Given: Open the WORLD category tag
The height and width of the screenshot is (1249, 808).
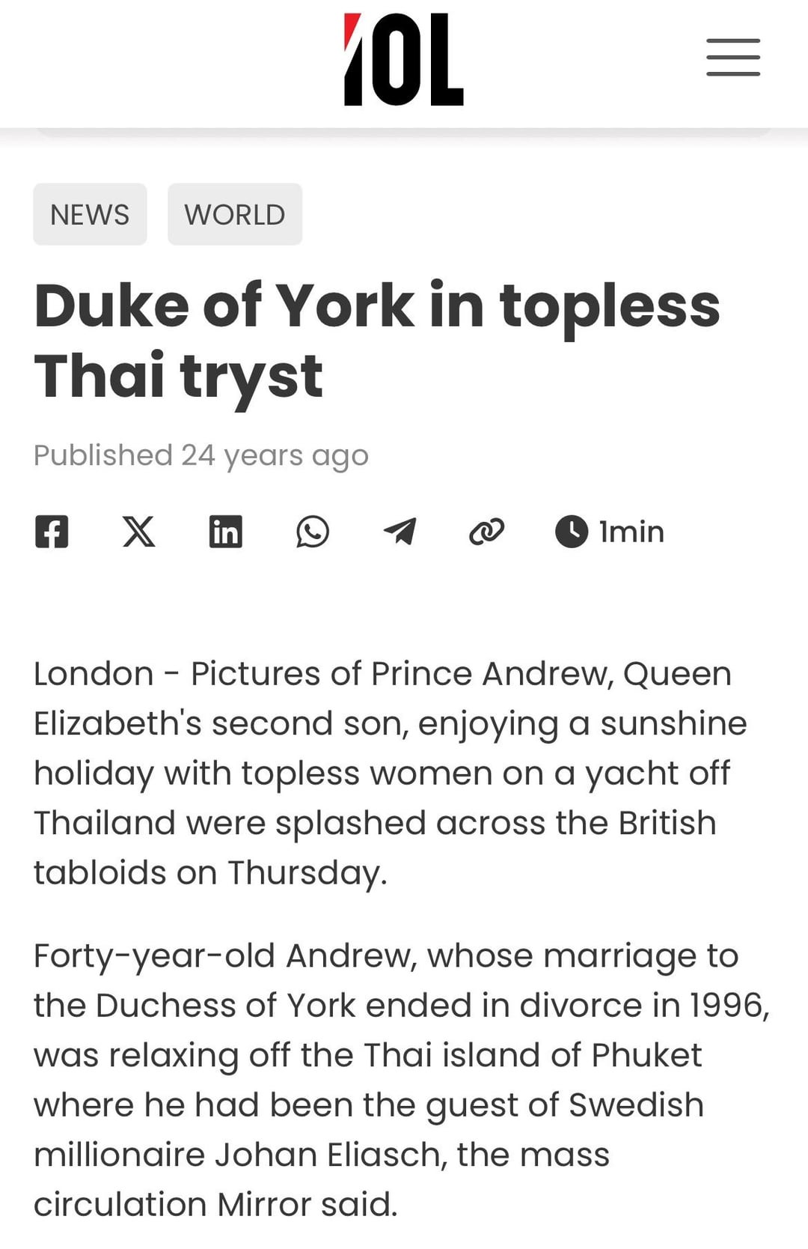Looking at the screenshot, I should (x=235, y=214).
